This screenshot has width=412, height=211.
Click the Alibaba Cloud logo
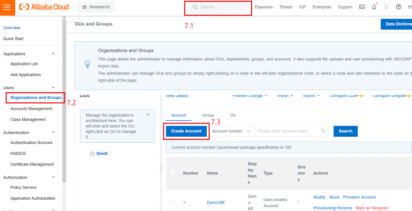44,7
